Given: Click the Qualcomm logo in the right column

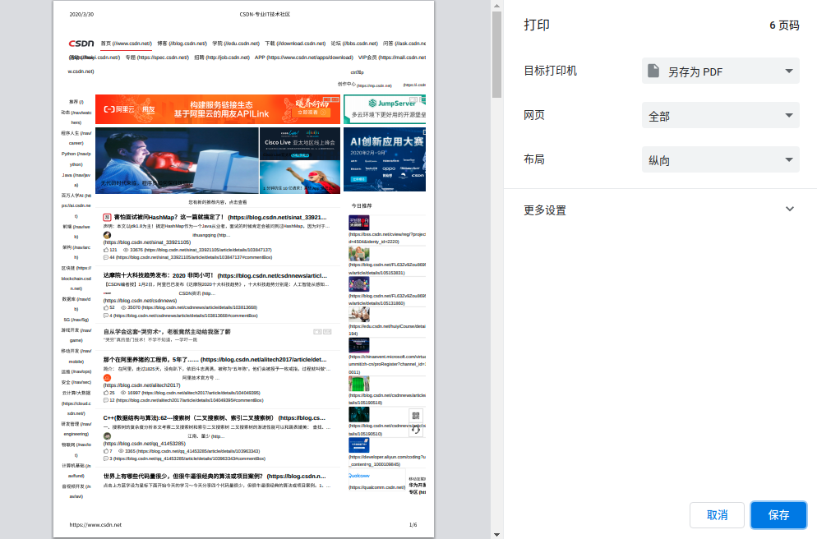Looking at the screenshot, I should [359, 475].
